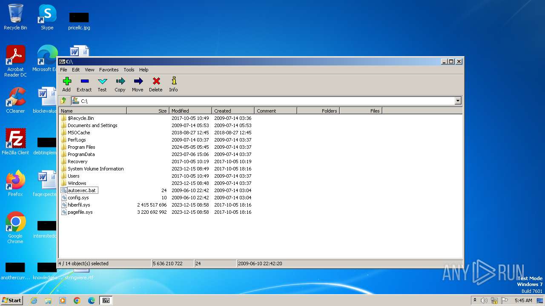Open the File menu

pos(63,70)
